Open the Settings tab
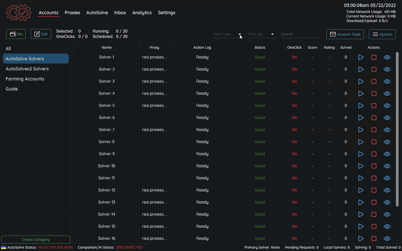The height and width of the screenshot is (251, 402). tap(167, 12)
